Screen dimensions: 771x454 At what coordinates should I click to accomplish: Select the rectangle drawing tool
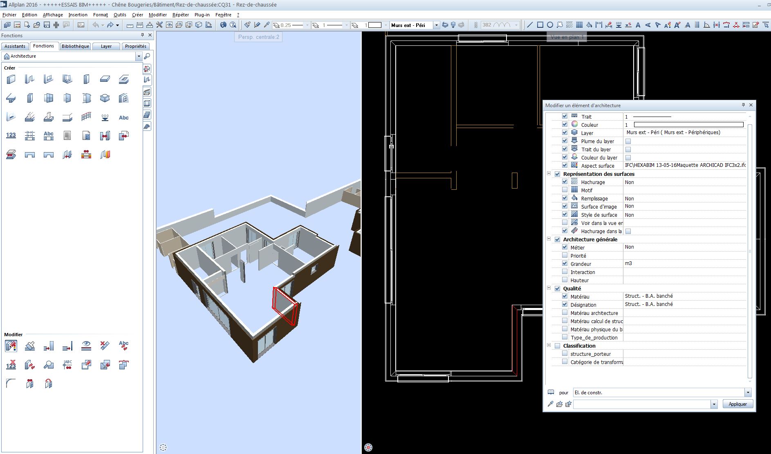[540, 25]
